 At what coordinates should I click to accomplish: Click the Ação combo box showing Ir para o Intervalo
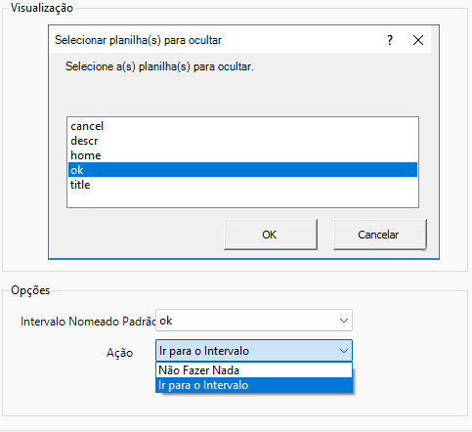pos(254,351)
